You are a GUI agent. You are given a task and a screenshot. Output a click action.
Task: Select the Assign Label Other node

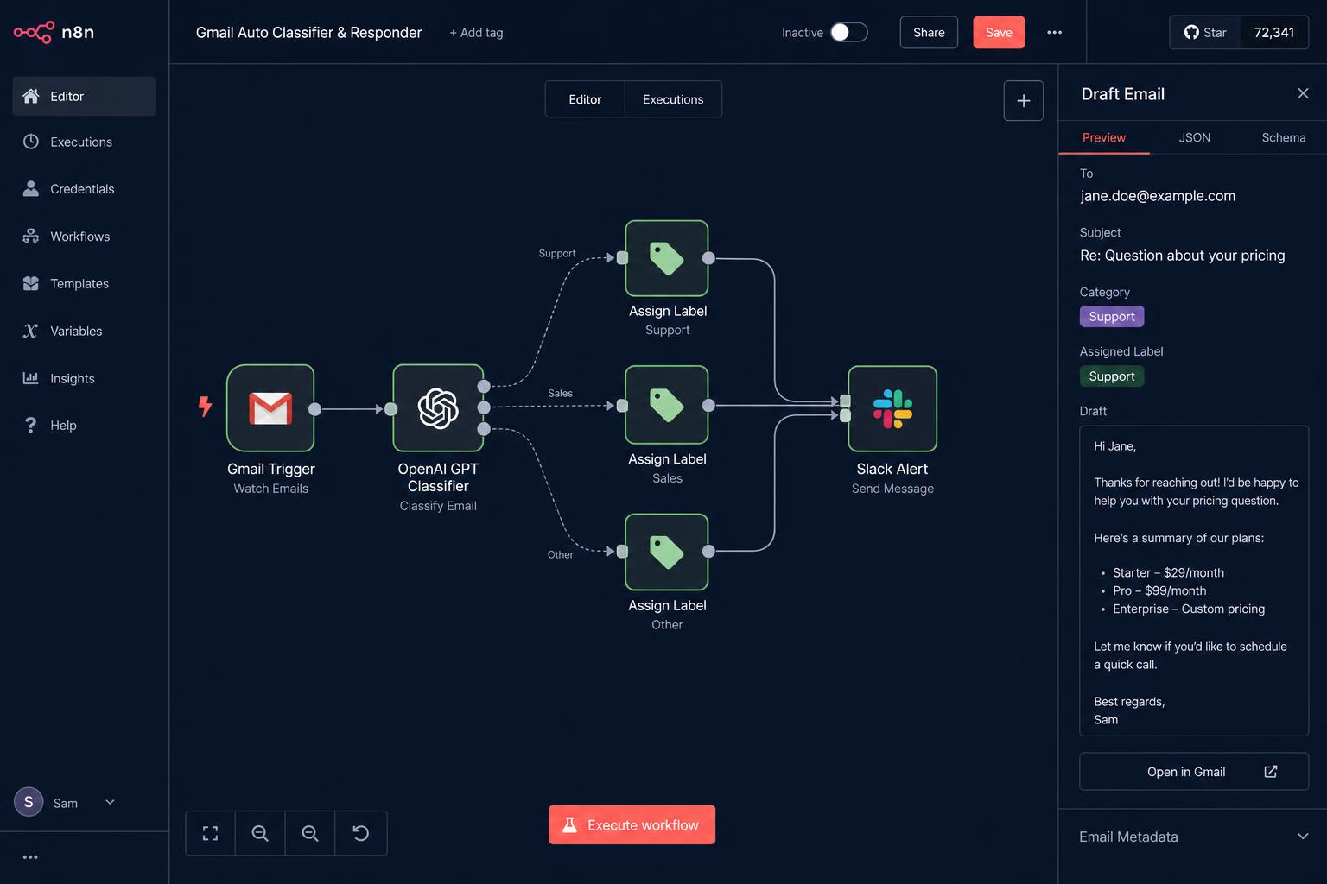coord(667,552)
